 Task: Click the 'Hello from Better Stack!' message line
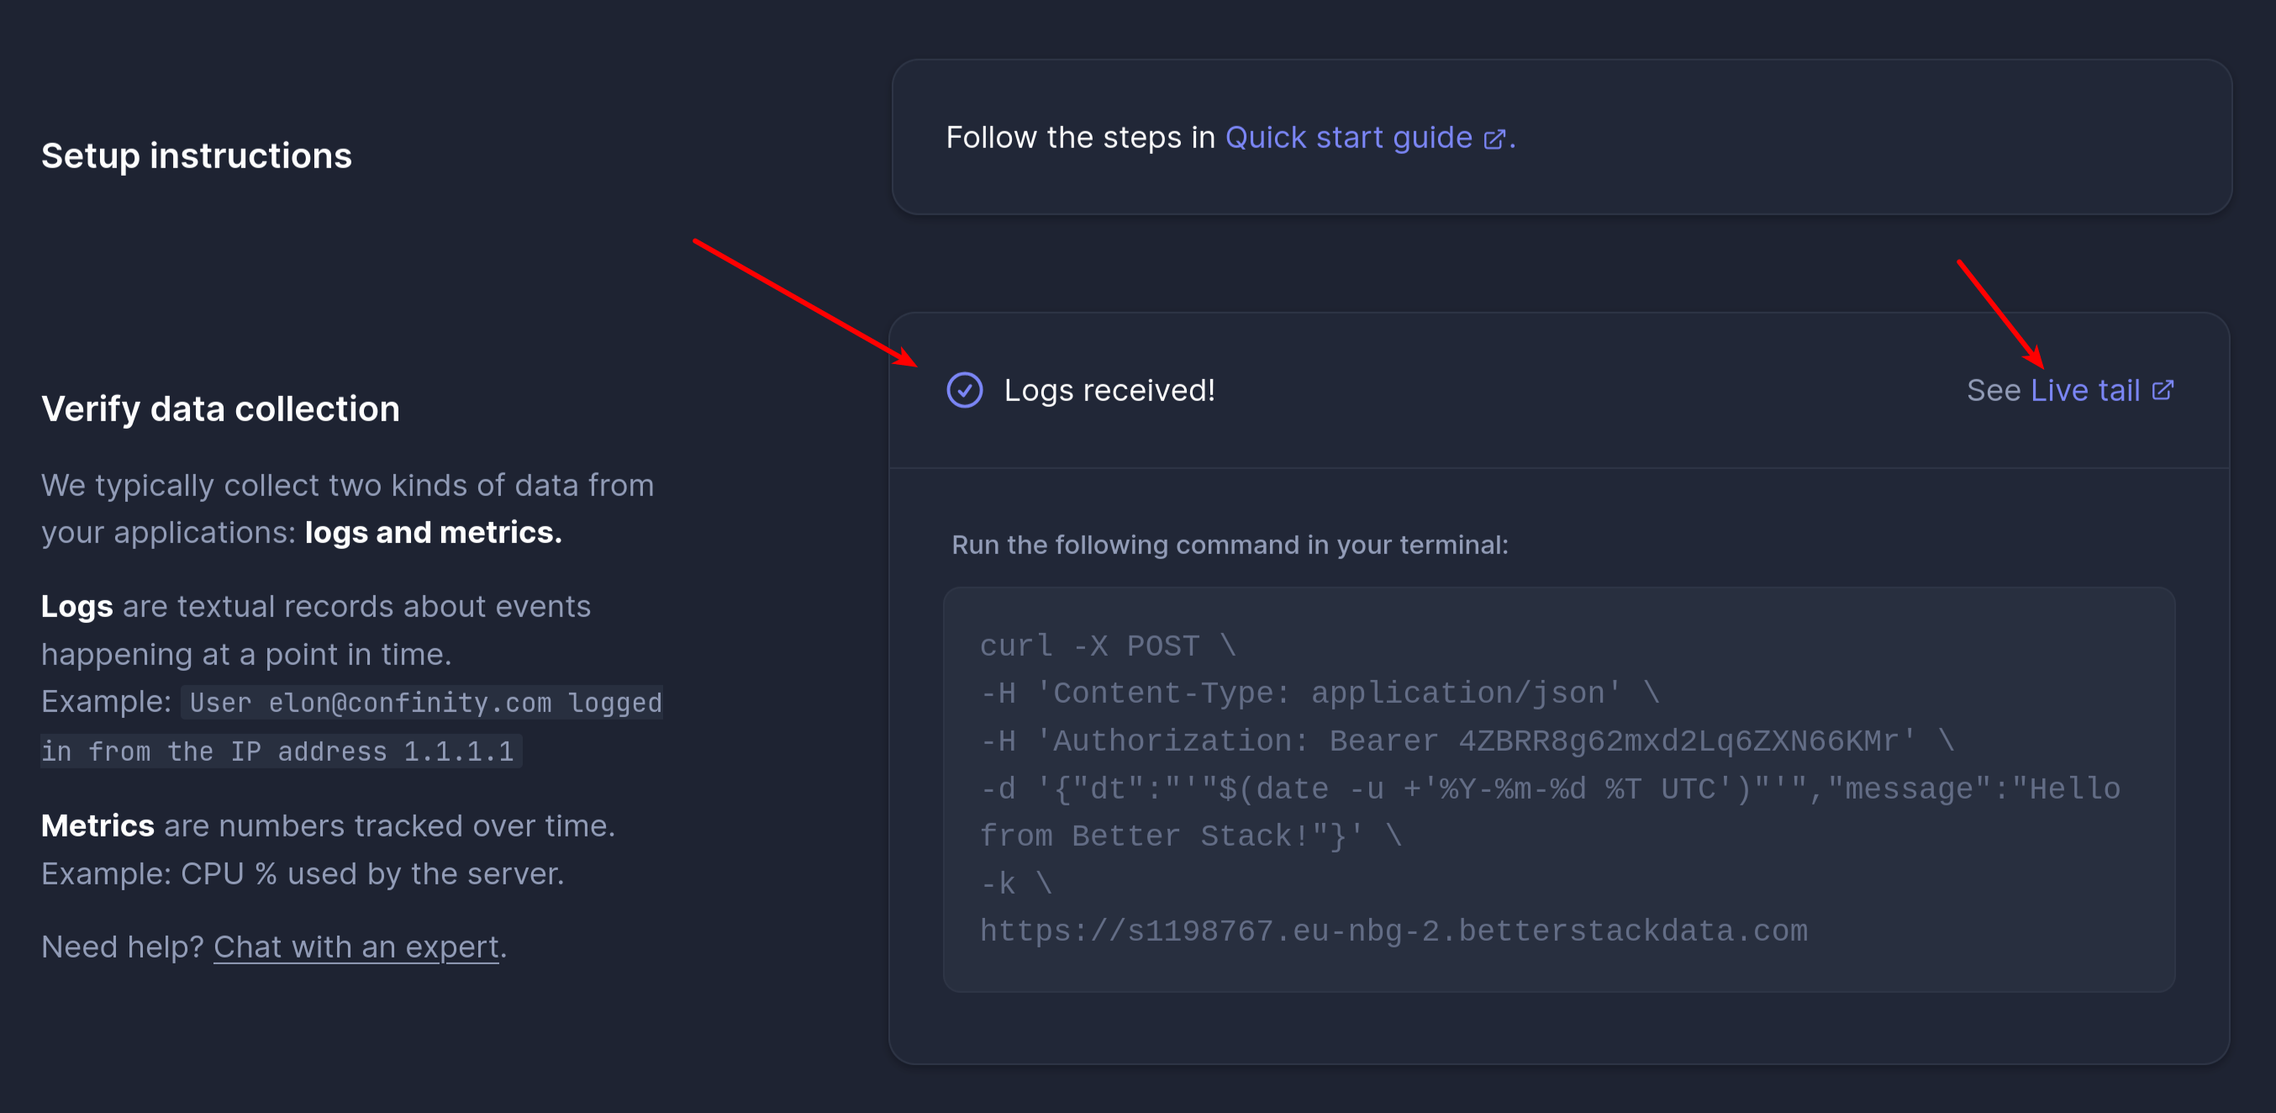(x=1189, y=836)
